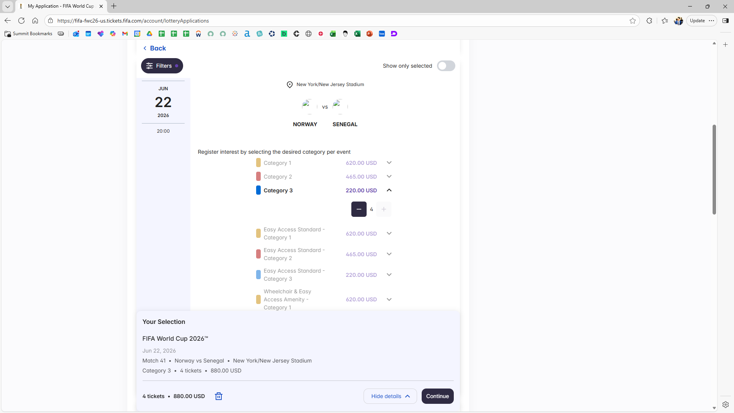Click the page vertical scrollbar thumb
Viewport: 734px width, 413px height.
[x=714, y=169]
